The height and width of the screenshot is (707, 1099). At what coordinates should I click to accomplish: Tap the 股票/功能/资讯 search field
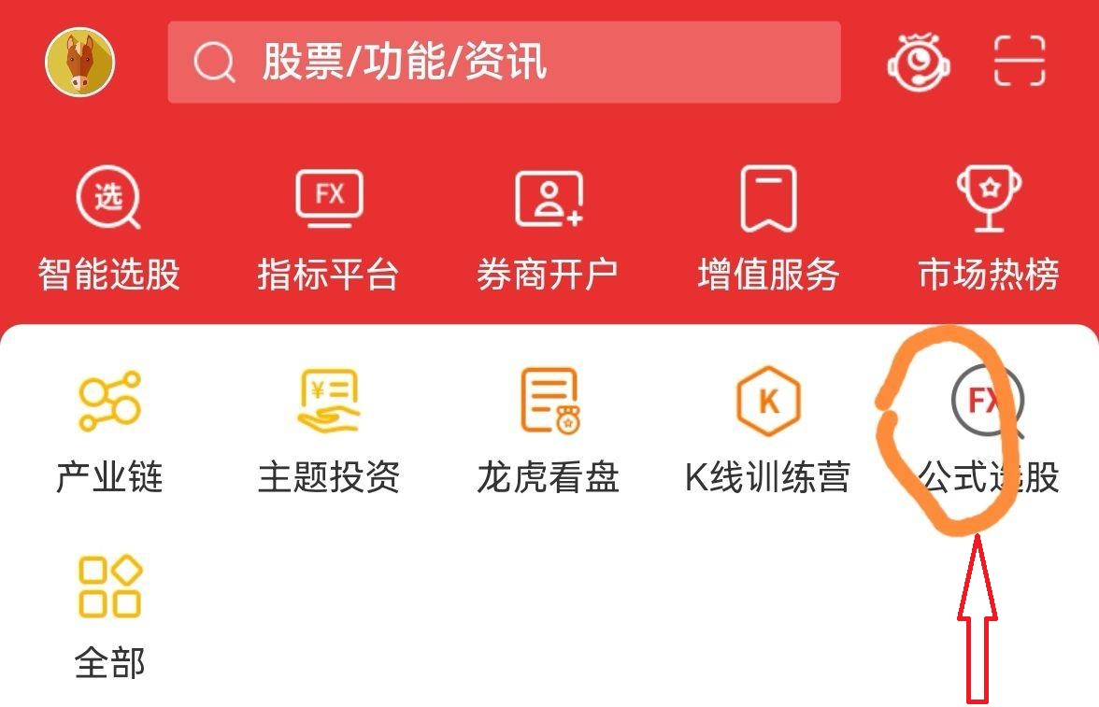[504, 63]
